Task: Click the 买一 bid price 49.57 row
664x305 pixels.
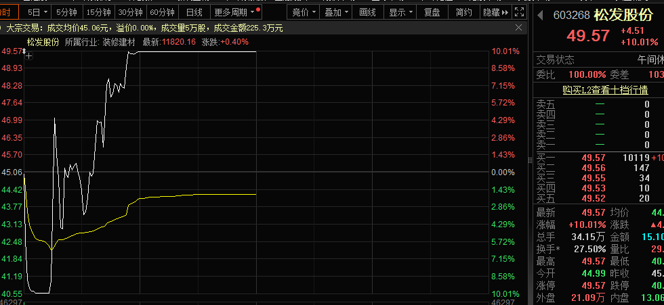Action: 596,158
